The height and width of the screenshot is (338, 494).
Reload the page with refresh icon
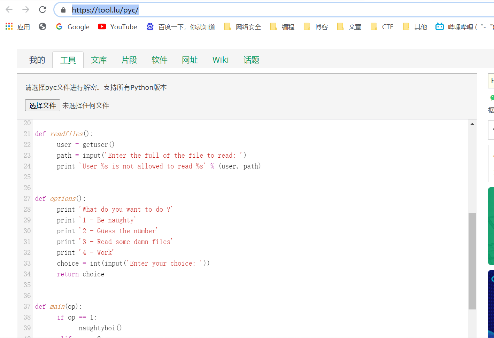(43, 10)
